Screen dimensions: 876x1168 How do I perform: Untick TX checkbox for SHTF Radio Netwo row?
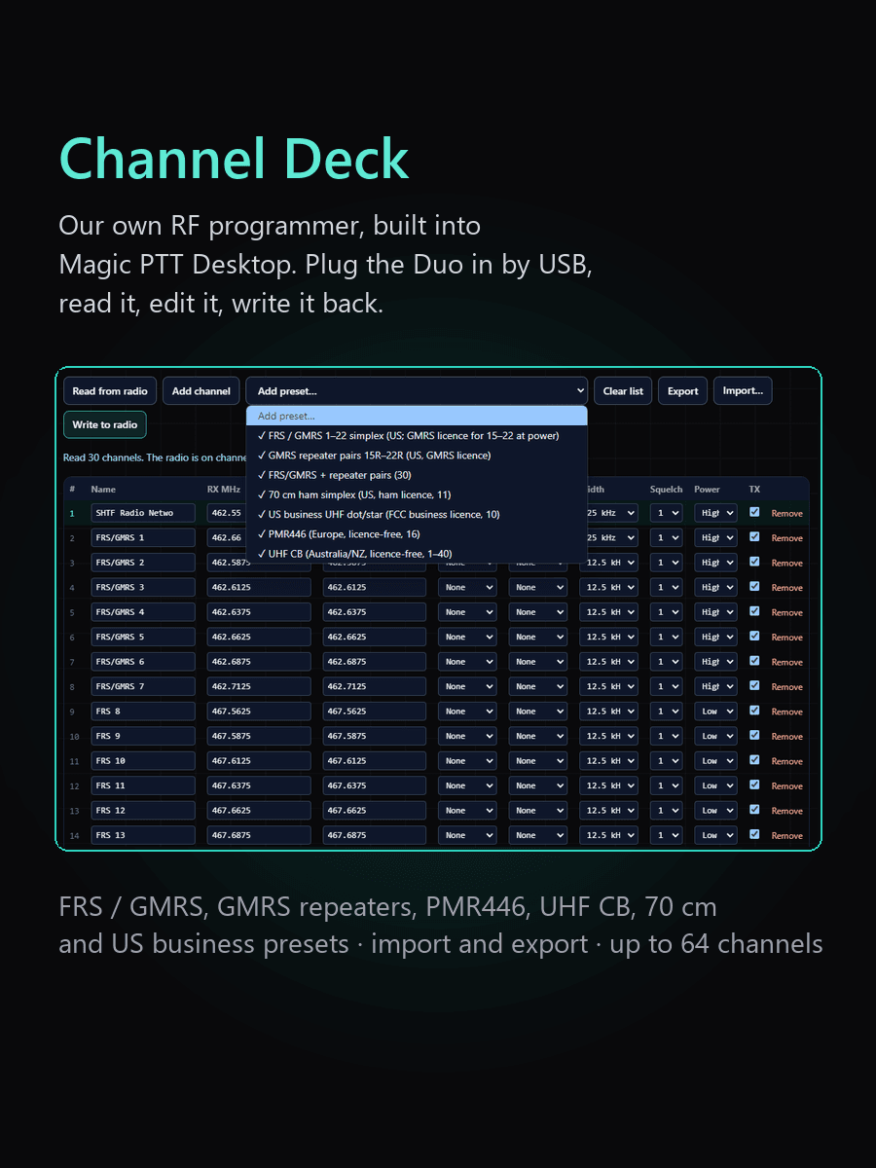coord(754,512)
